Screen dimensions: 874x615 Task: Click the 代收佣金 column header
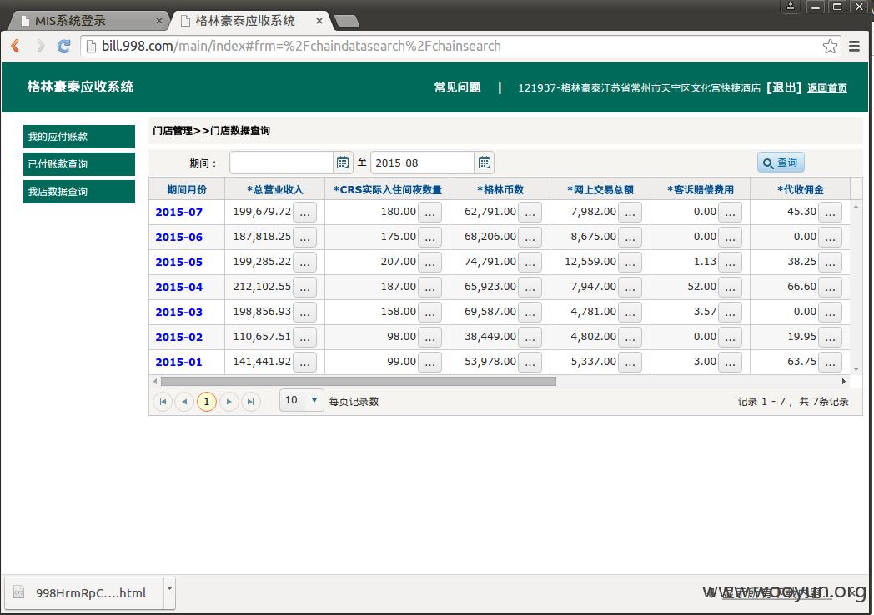coord(801,190)
